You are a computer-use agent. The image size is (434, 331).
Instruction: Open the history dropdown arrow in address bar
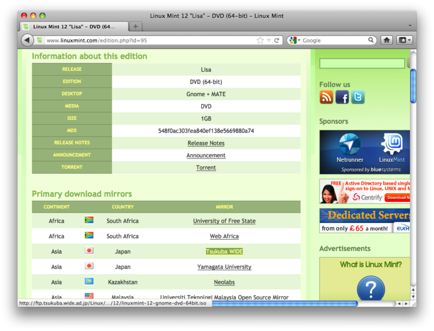[269, 40]
